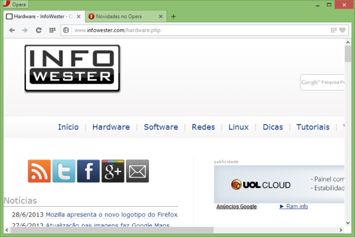Click the Google search box
Screen dimensions: 355x237
pos(322,82)
